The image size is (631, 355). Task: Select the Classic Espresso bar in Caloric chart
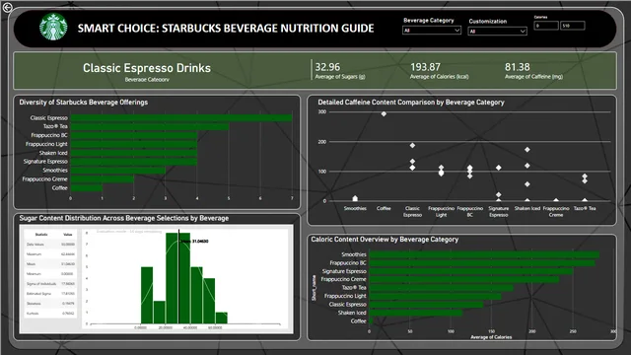tap(426, 305)
